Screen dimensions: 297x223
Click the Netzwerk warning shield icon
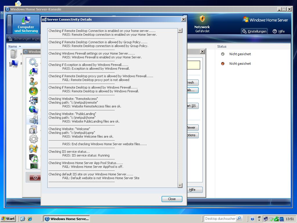click(202, 19)
